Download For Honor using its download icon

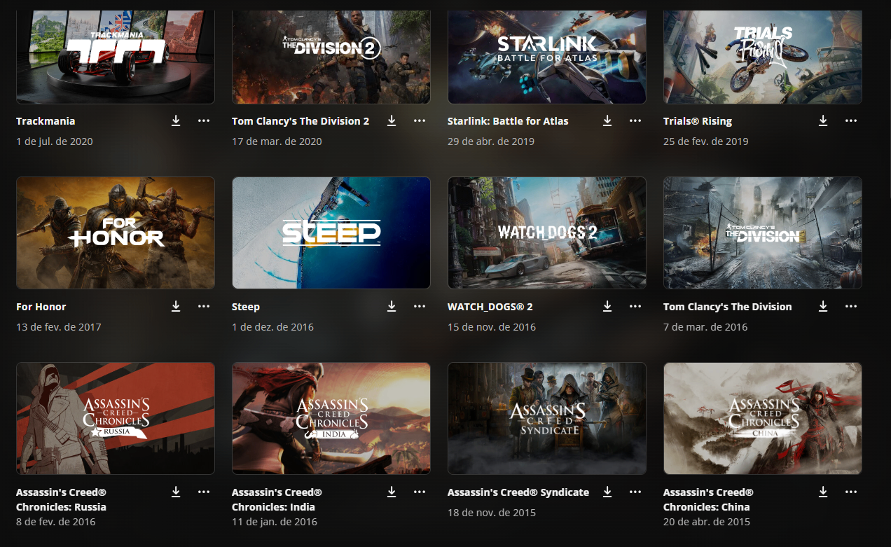[x=176, y=307]
